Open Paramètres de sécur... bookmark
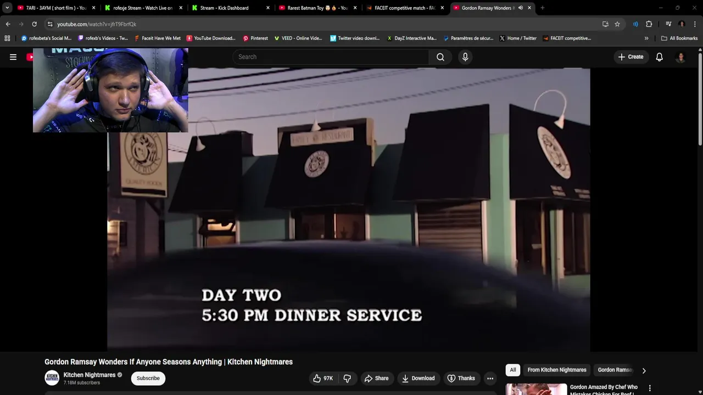703x395 pixels. (x=468, y=38)
